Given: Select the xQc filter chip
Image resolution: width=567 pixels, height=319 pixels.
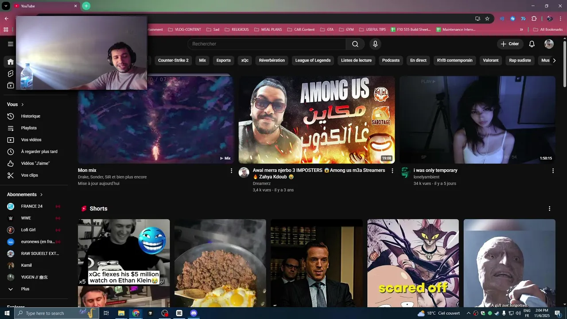Looking at the screenshot, I should (x=245, y=60).
